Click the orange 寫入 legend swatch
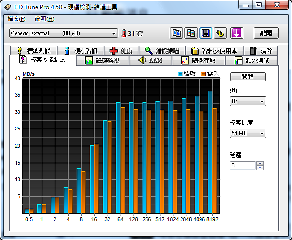The height and width of the screenshot is (240, 292). pyautogui.click(x=203, y=74)
